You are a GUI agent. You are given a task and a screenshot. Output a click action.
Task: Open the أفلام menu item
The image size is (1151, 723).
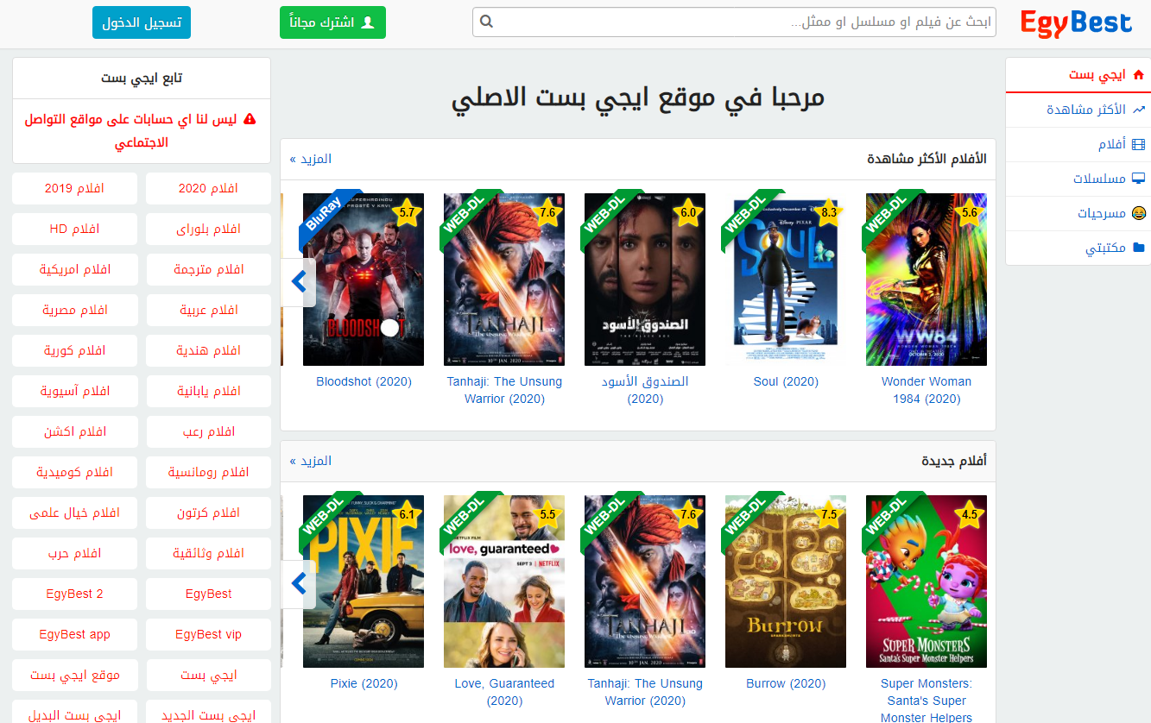coord(1078,144)
